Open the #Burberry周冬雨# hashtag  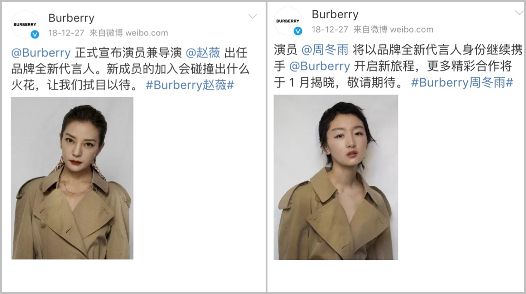(x=462, y=82)
